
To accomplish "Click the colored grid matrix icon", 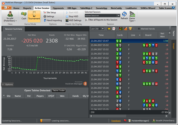I will coord(121,29).
